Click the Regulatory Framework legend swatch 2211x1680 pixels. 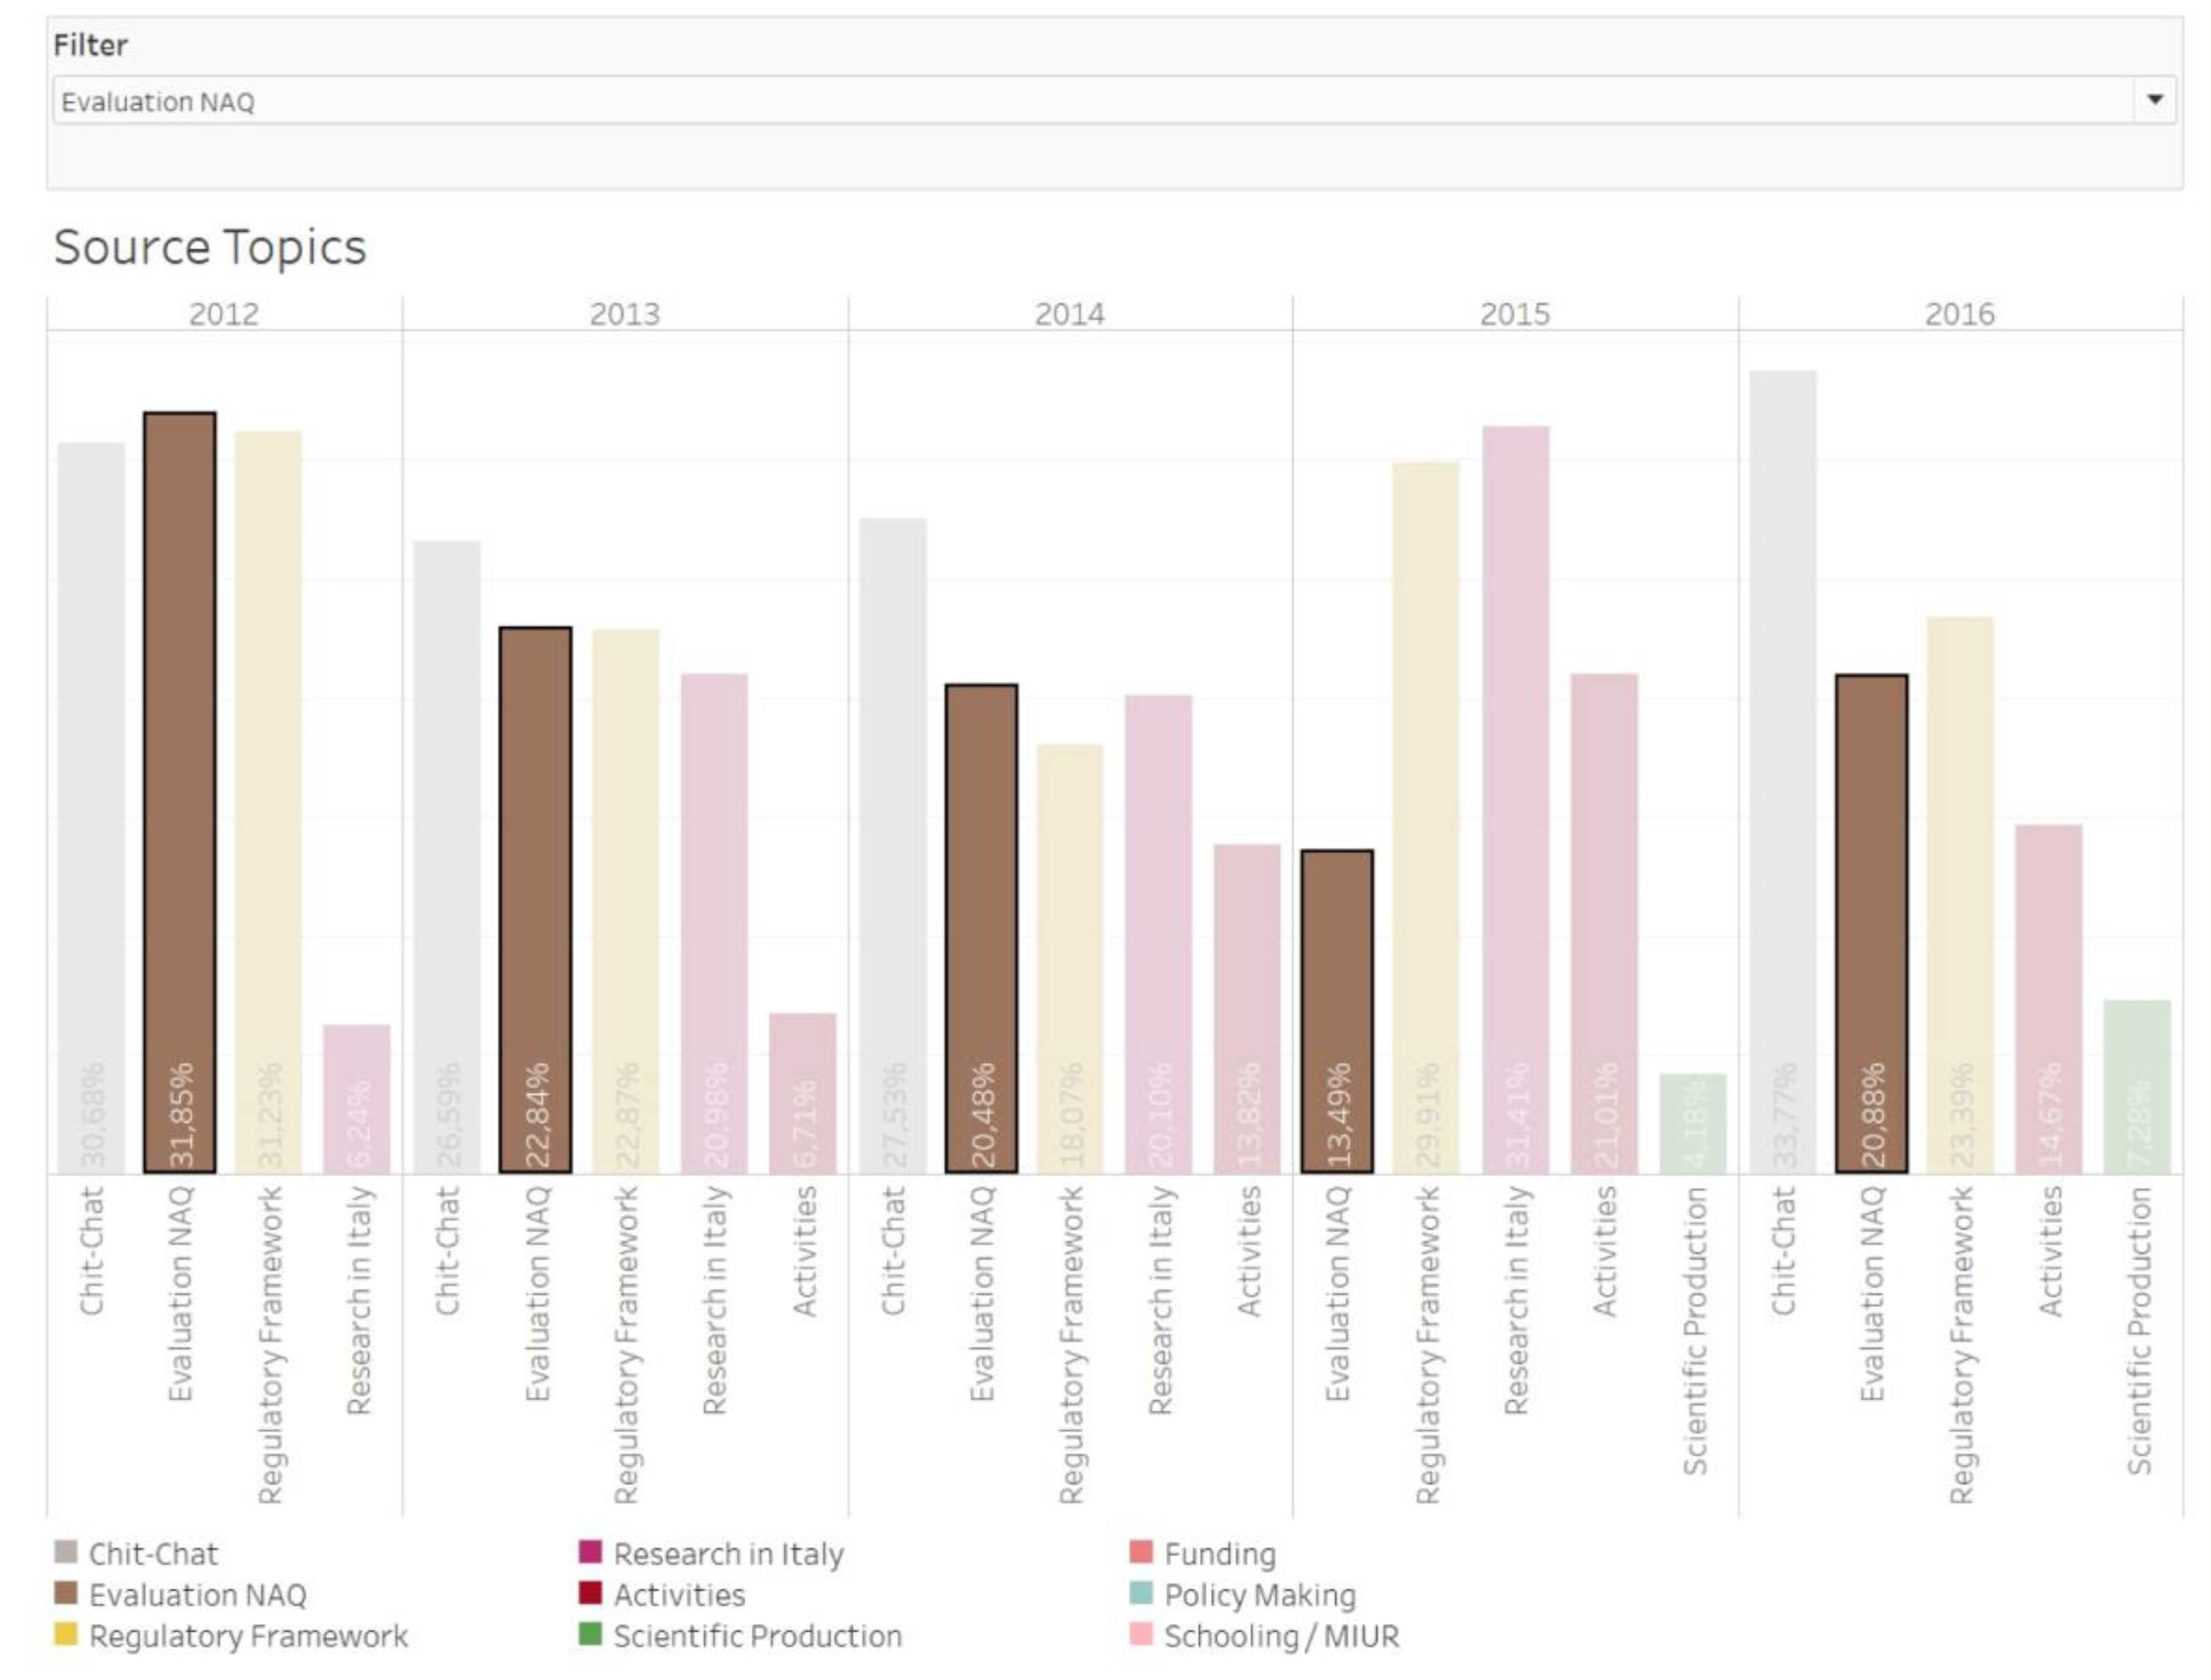(66, 1634)
